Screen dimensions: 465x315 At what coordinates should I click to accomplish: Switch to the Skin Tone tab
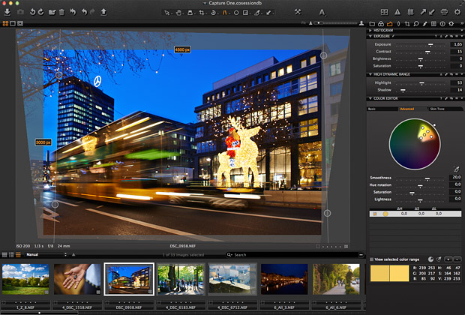[437, 109]
